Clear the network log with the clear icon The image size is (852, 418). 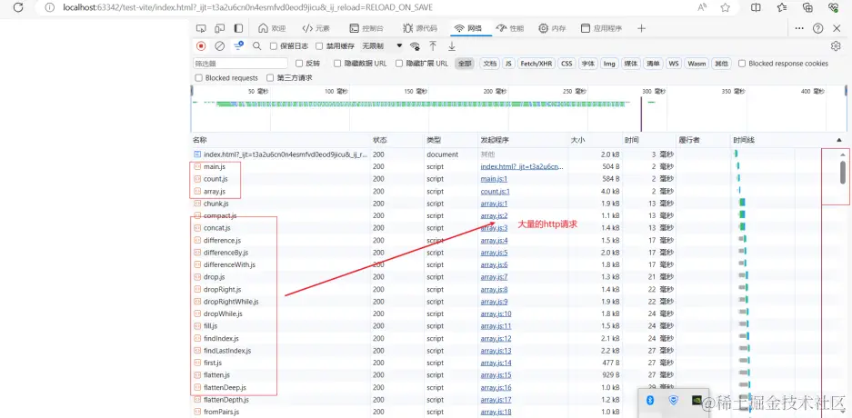click(x=219, y=46)
